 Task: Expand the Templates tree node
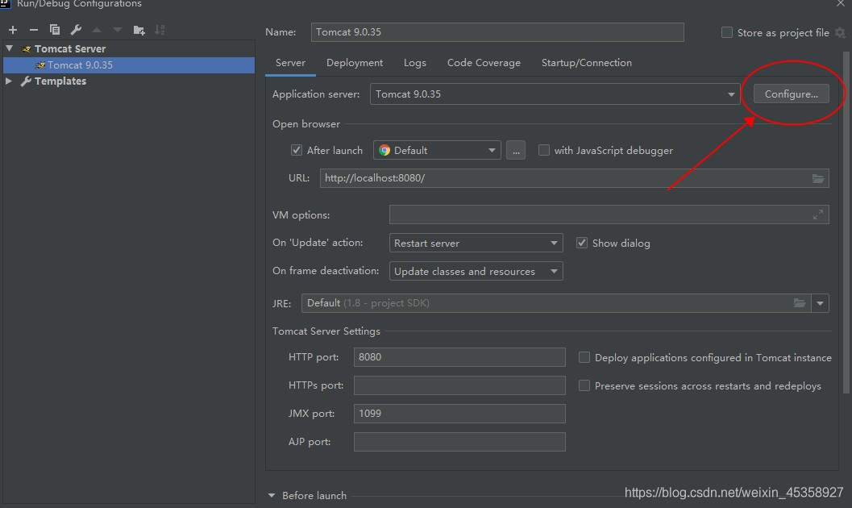9,81
